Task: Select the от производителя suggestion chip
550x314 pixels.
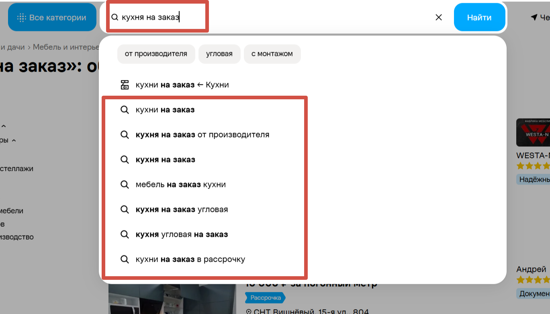Action: (156, 54)
